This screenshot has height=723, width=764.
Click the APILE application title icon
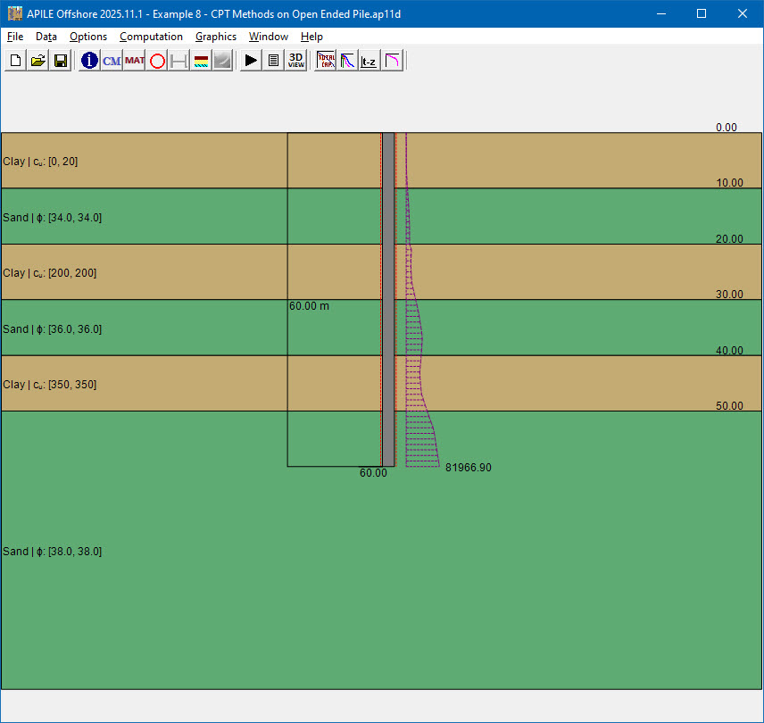(14, 13)
